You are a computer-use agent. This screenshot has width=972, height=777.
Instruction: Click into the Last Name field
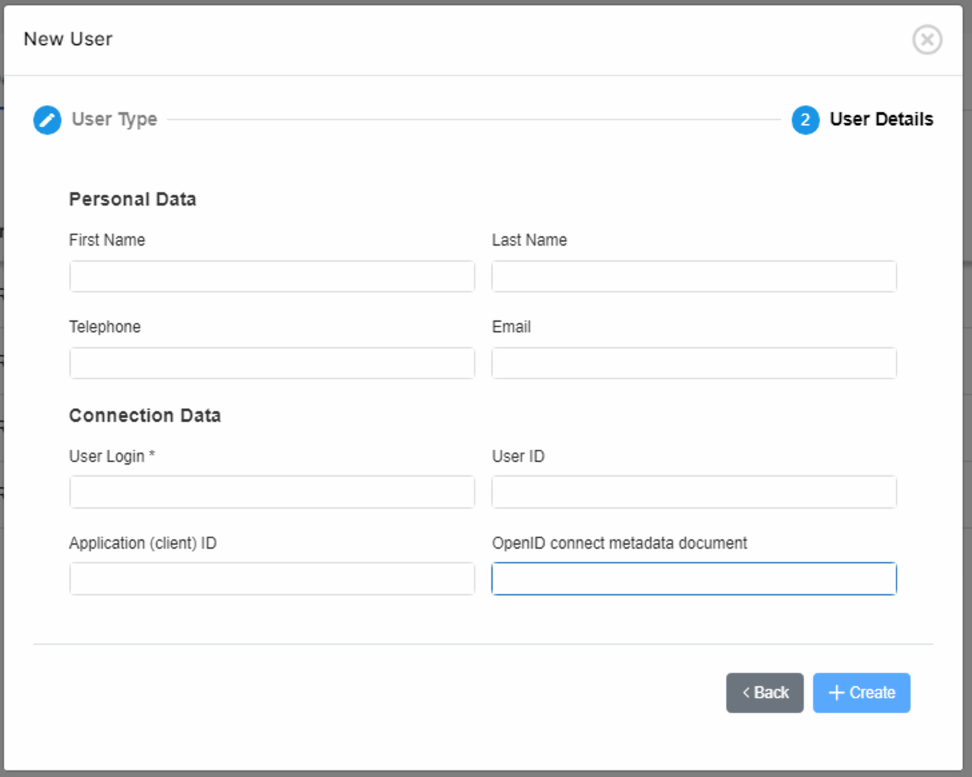pos(694,276)
